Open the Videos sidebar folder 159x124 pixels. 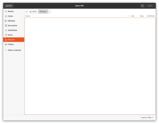point(14,44)
